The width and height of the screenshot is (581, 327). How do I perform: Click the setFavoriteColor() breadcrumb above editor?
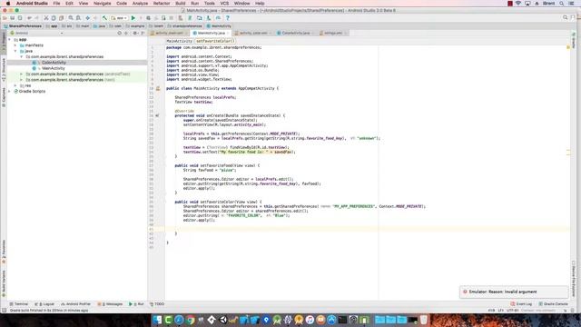click(215, 41)
